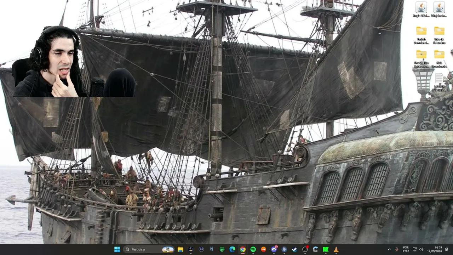Open network settings from the tray
This screenshot has height=255, width=453.
415,249
